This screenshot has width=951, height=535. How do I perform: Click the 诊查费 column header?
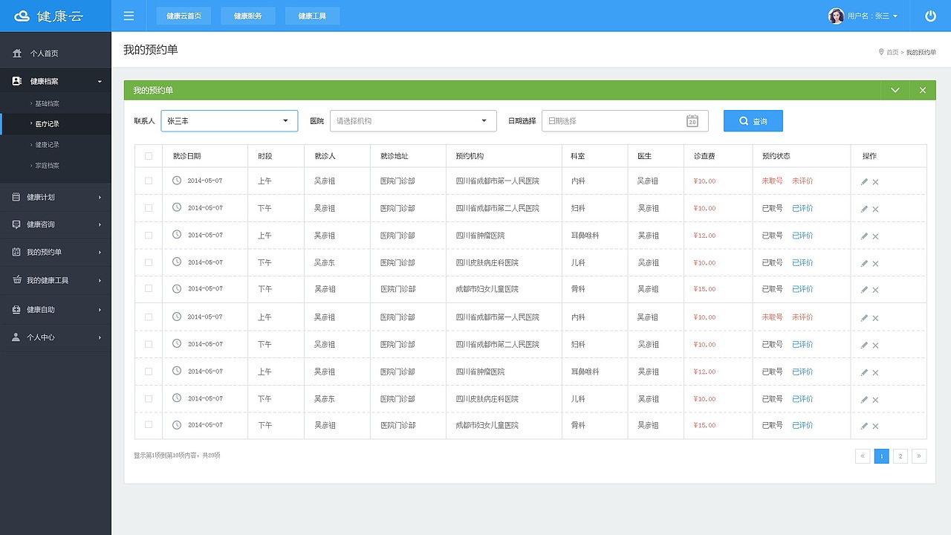pos(704,156)
